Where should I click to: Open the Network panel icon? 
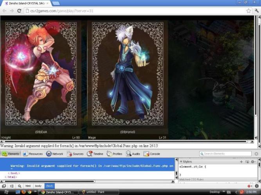point(54,154)
